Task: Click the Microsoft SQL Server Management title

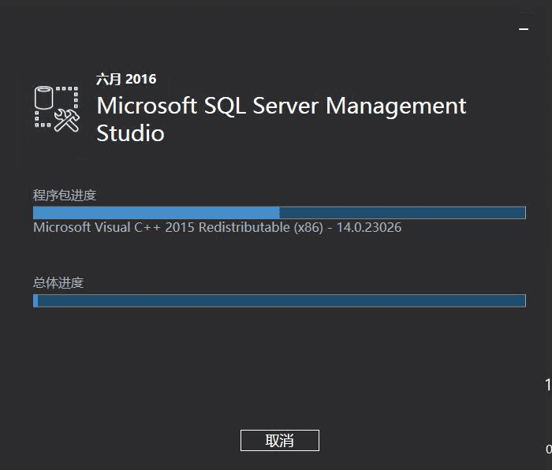Action: click(282, 106)
